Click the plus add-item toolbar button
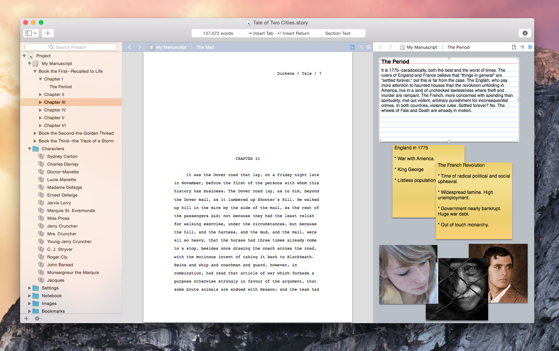The image size is (559, 351). pyautogui.click(x=48, y=33)
